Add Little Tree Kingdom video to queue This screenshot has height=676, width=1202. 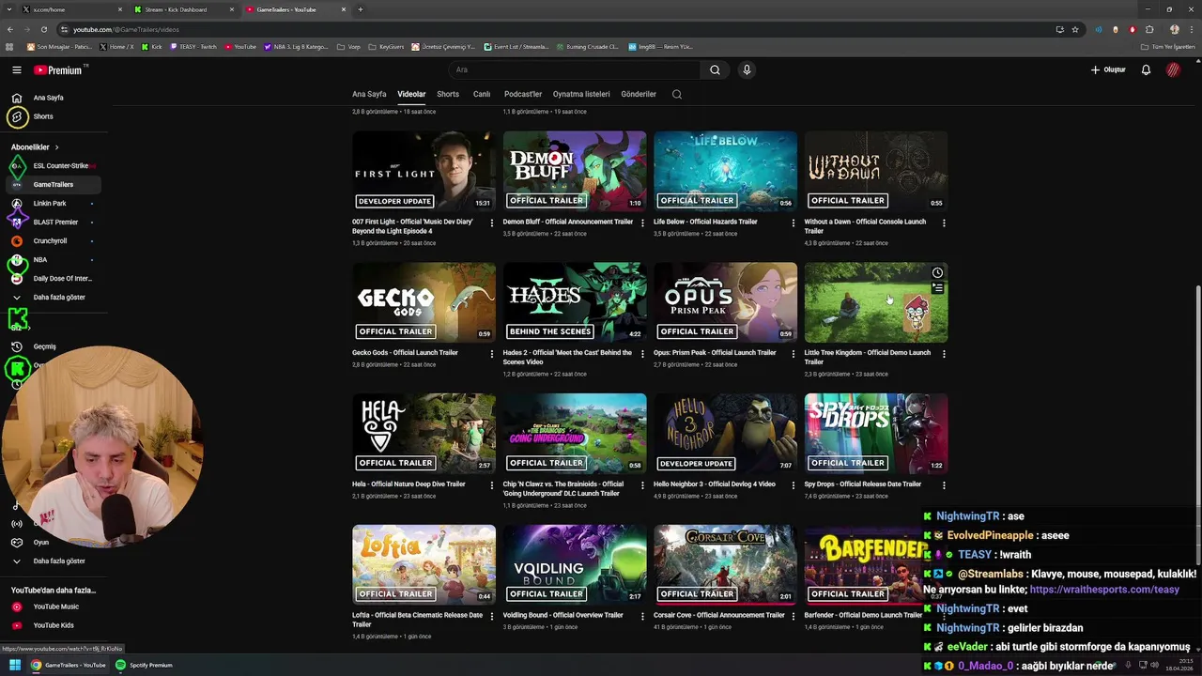pos(937,288)
